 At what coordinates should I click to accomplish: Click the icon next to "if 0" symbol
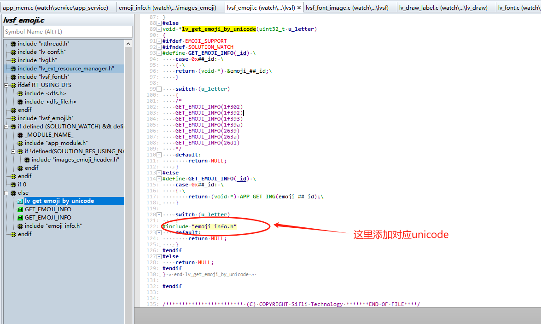click(x=13, y=185)
